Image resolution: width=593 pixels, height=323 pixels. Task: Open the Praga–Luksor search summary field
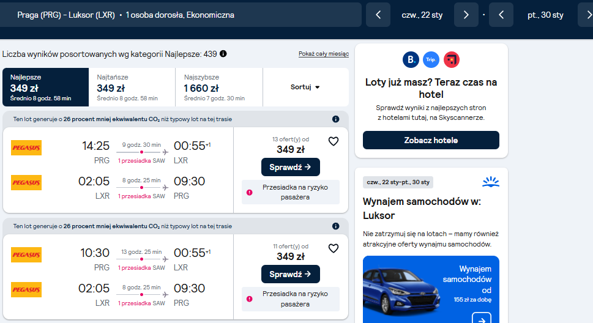click(180, 15)
